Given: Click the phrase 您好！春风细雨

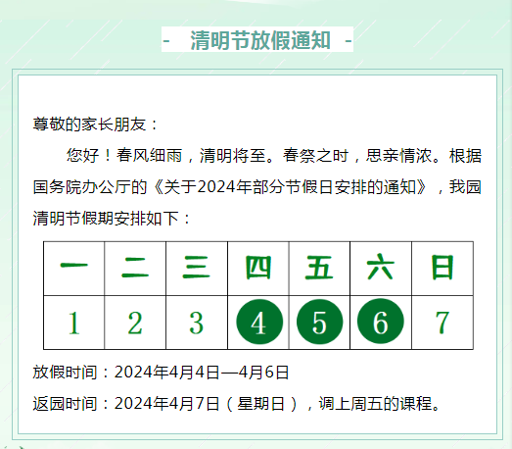Looking at the screenshot, I should pos(124,155).
